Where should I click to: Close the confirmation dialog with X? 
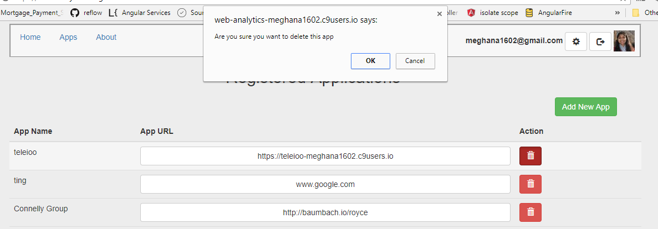click(x=440, y=14)
